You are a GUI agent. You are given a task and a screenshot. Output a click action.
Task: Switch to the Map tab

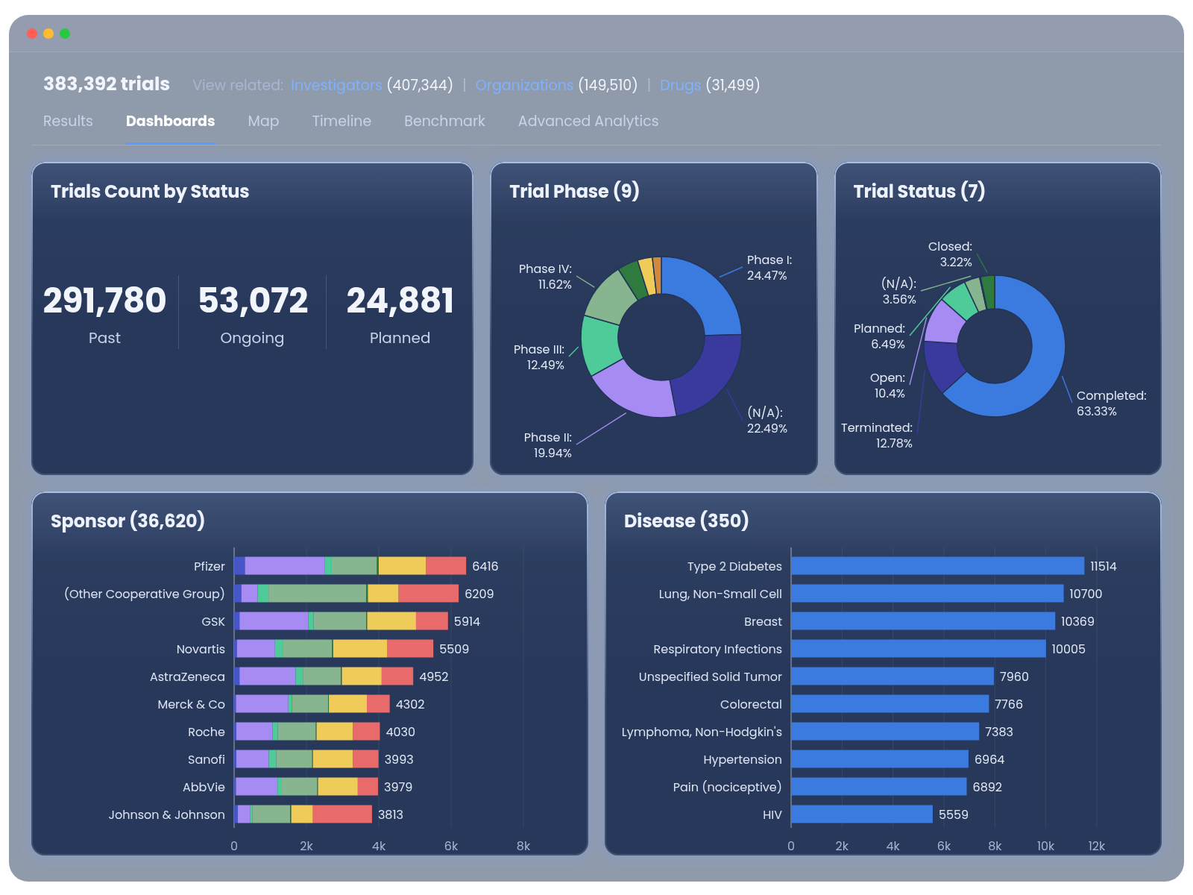tap(263, 121)
